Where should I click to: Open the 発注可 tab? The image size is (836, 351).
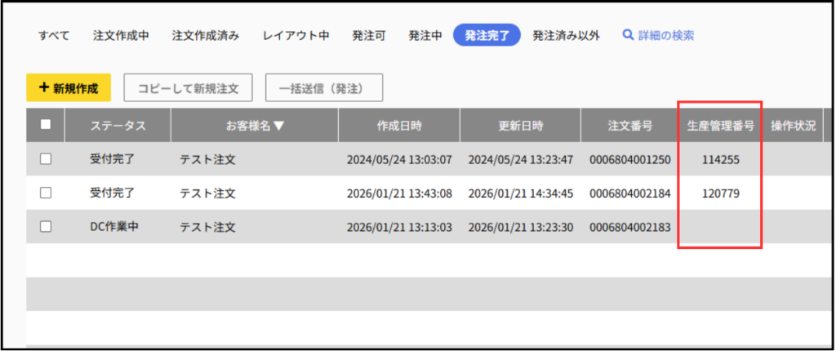click(x=369, y=36)
